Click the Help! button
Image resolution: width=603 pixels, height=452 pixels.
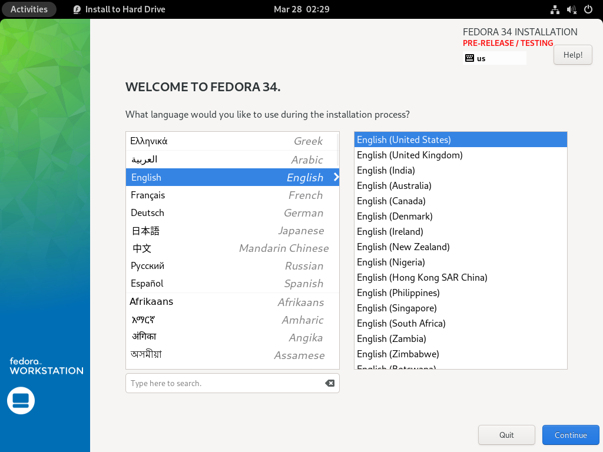572,54
